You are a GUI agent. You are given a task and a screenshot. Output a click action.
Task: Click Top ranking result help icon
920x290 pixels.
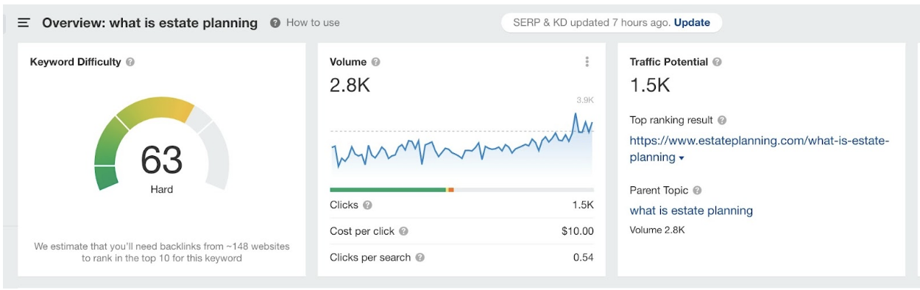coord(722,120)
